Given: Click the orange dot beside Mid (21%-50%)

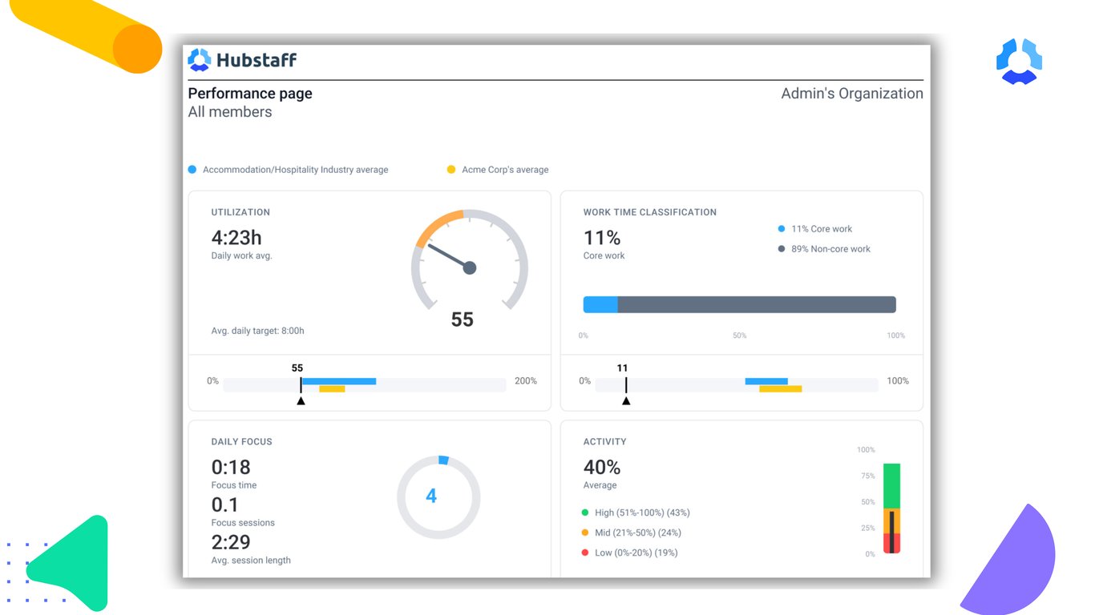Looking at the screenshot, I should 586,533.
